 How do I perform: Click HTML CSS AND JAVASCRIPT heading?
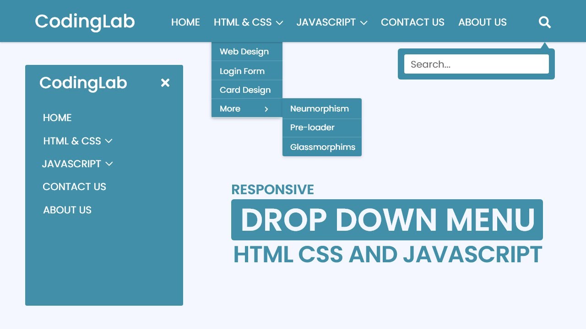[x=388, y=255]
